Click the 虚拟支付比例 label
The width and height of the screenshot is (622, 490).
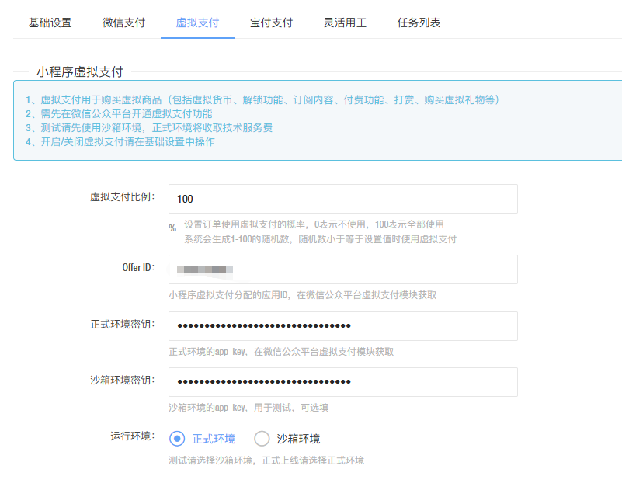[122, 196]
